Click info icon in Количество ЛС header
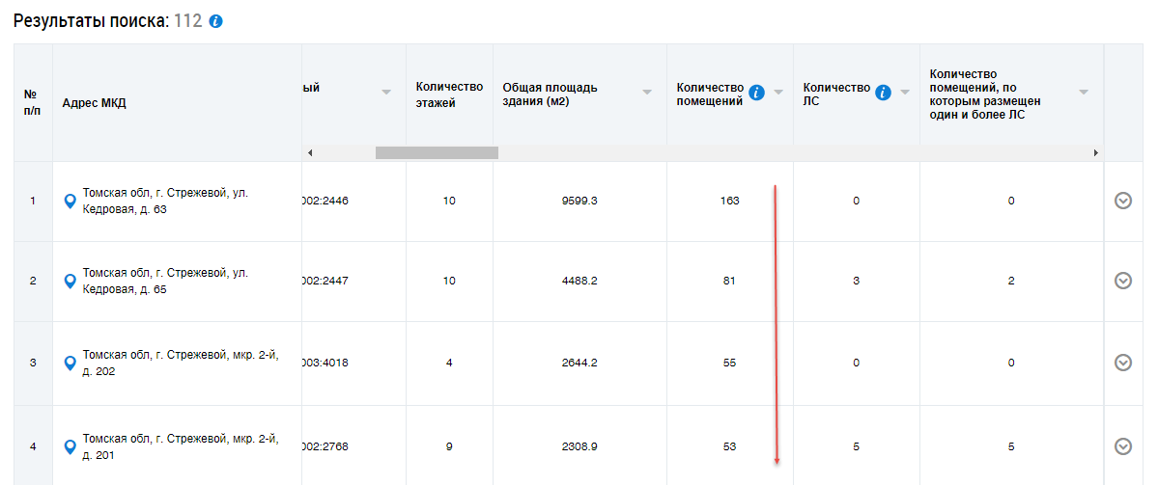 883,93
